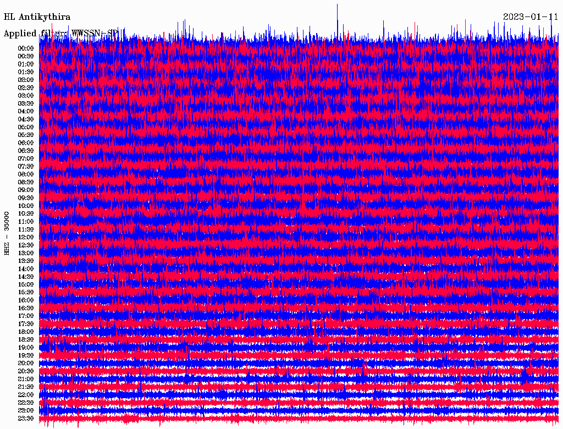Select the 18:00 time label
Screen dimensions: 563x429
tap(26, 332)
